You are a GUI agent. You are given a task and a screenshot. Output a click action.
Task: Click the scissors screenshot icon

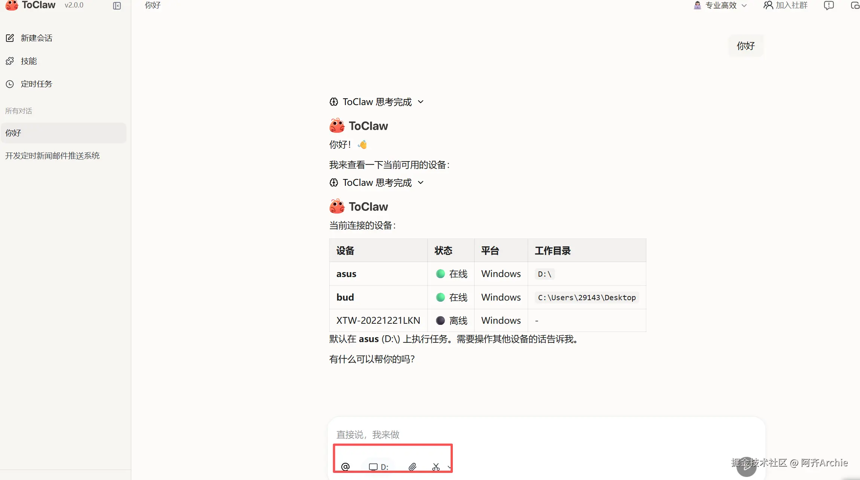[436, 467]
